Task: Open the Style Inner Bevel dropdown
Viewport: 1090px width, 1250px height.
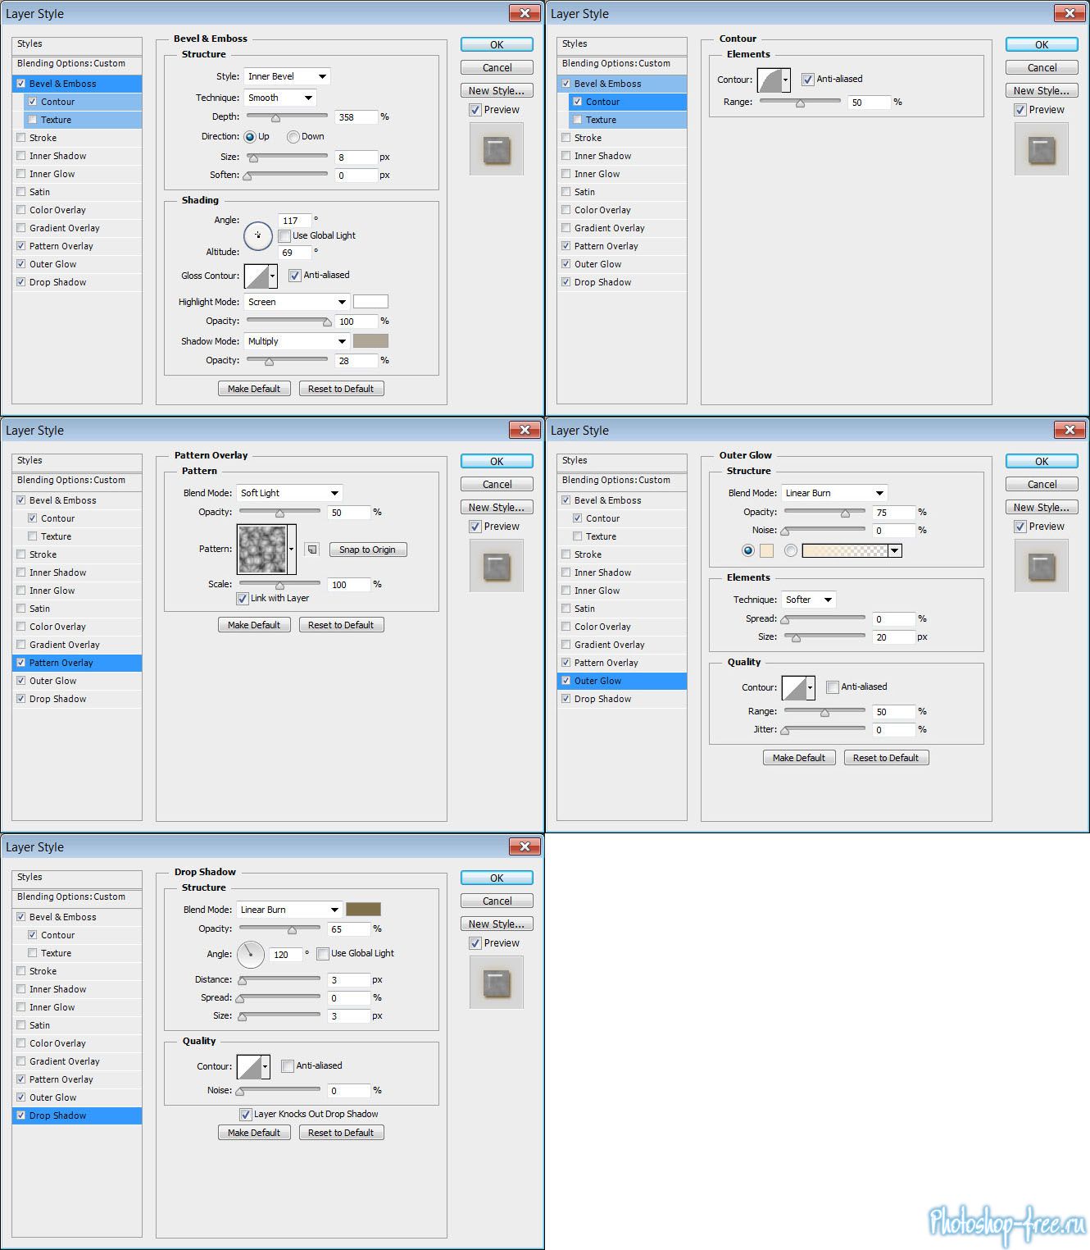Action: 287,76
